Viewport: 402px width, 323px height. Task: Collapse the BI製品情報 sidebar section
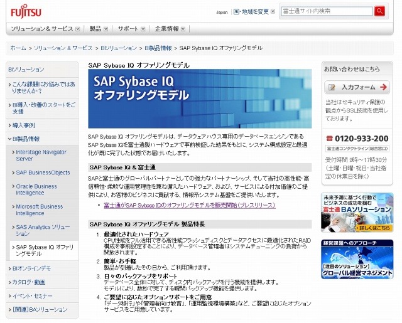[10, 139]
